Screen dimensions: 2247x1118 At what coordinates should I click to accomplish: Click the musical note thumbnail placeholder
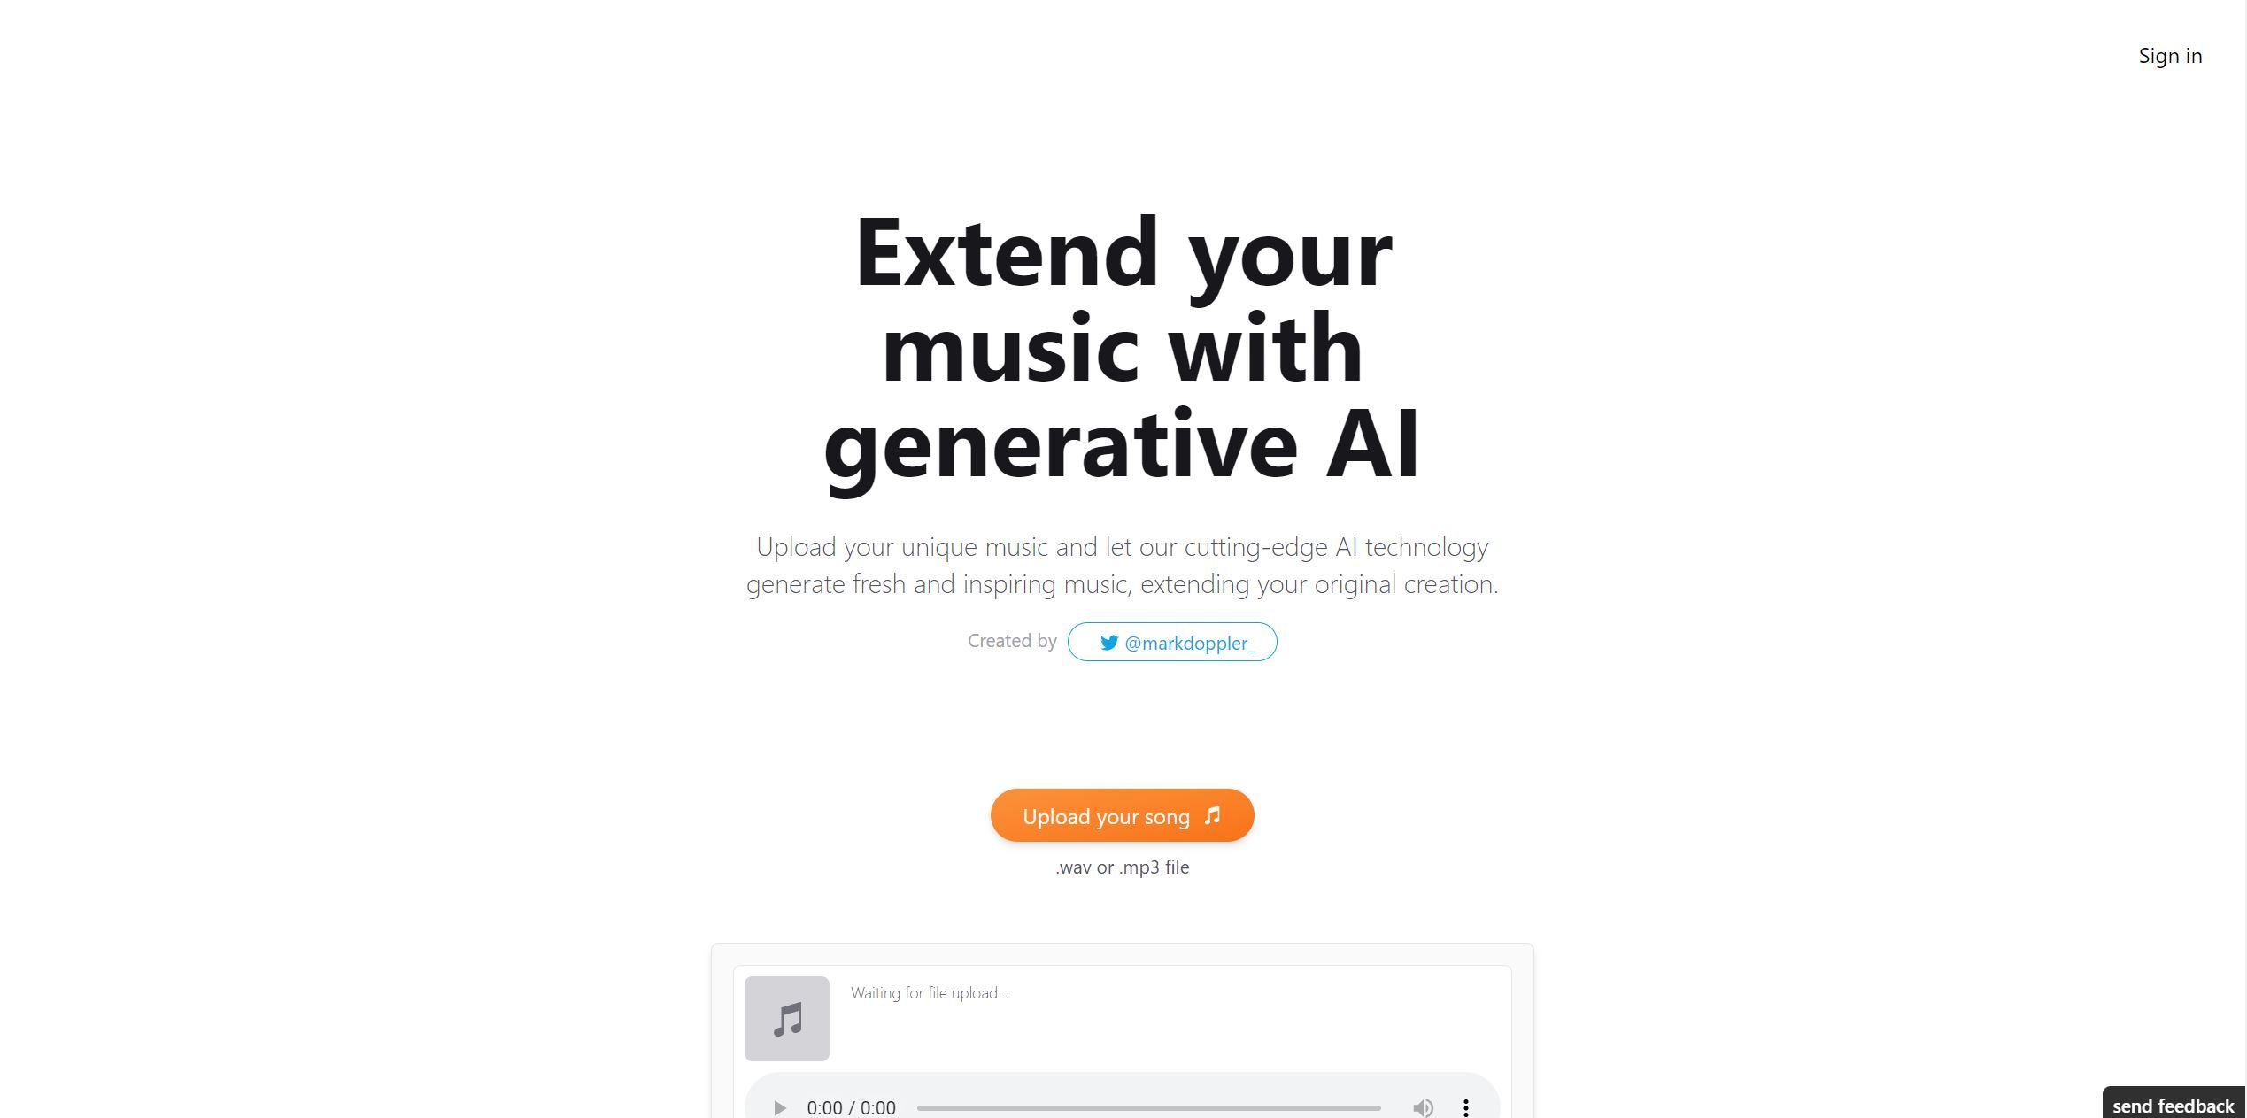point(785,1016)
